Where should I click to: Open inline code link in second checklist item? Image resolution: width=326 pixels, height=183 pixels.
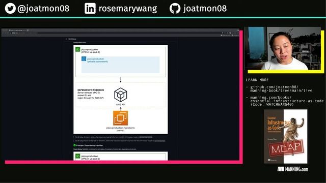click(x=160, y=141)
